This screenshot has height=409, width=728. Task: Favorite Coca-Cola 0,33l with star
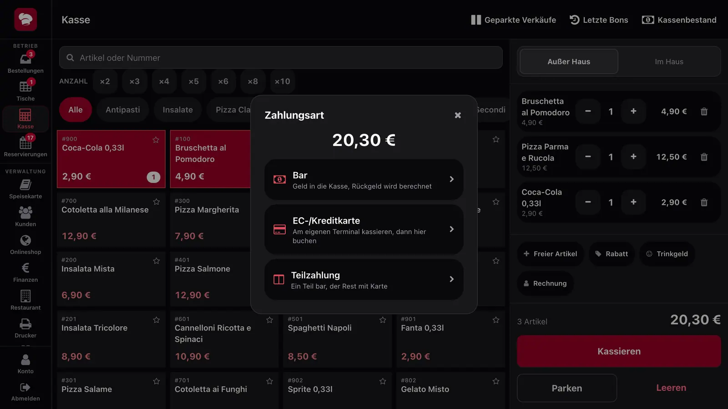point(156,140)
